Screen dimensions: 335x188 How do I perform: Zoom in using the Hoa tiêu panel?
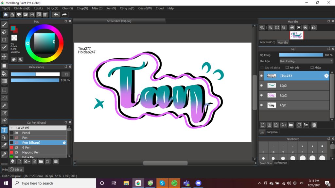pyautogui.click(x=270, y=27)
